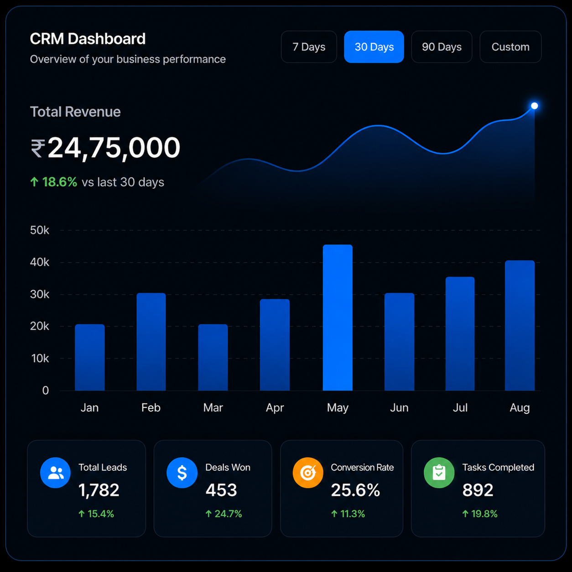Click the 18.6% growth figure
572x572 pixels.
tap(60, 182)
